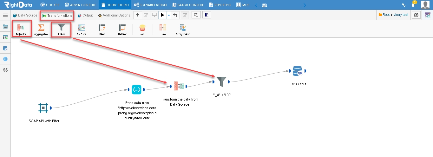Open the Additional Options tab
The height and width of the screenshot is (157, 433).
[114, 15]
